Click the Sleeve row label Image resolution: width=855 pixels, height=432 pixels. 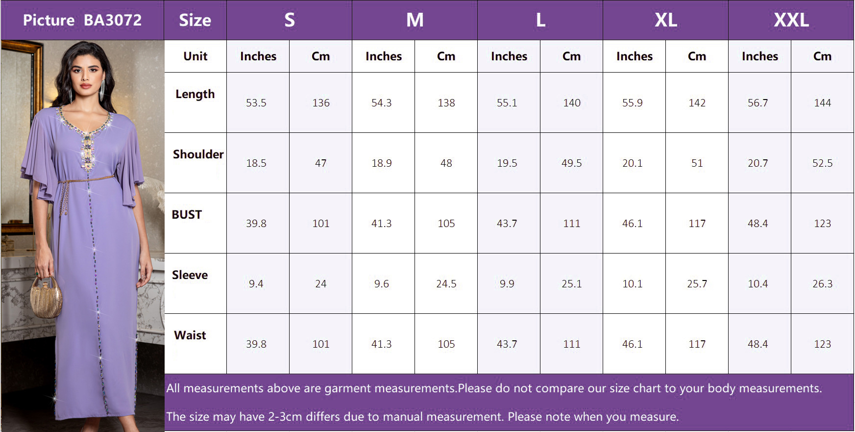pyautogui.click(x=190, y=275)
